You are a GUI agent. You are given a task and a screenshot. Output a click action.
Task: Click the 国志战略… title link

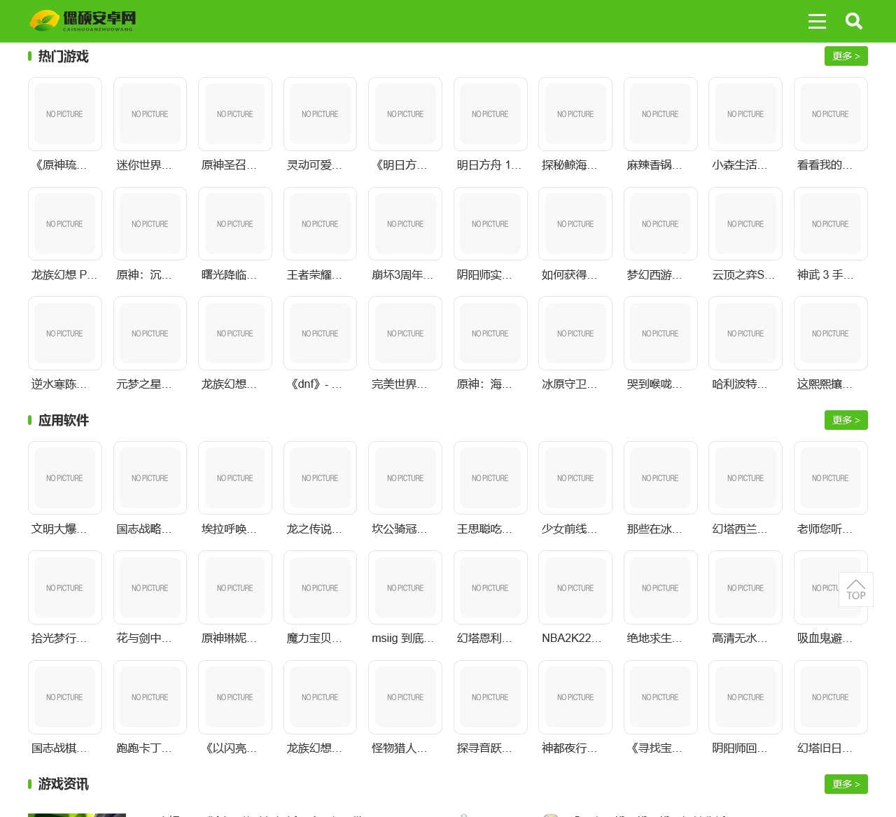[144, 529]
